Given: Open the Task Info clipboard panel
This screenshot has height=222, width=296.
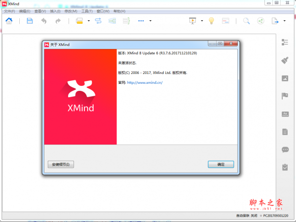Looking at the screenshot, I should [285, 167].
